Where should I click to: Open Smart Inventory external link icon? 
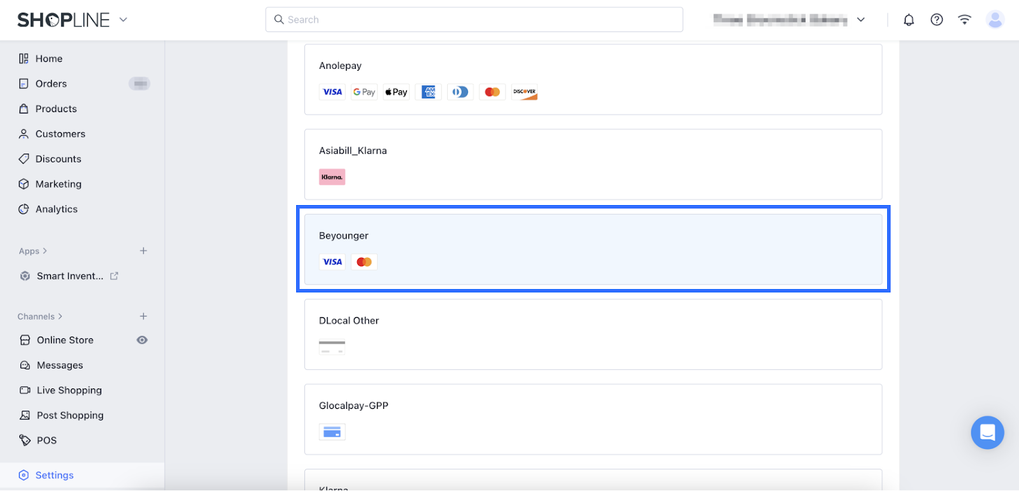[114, 276]
